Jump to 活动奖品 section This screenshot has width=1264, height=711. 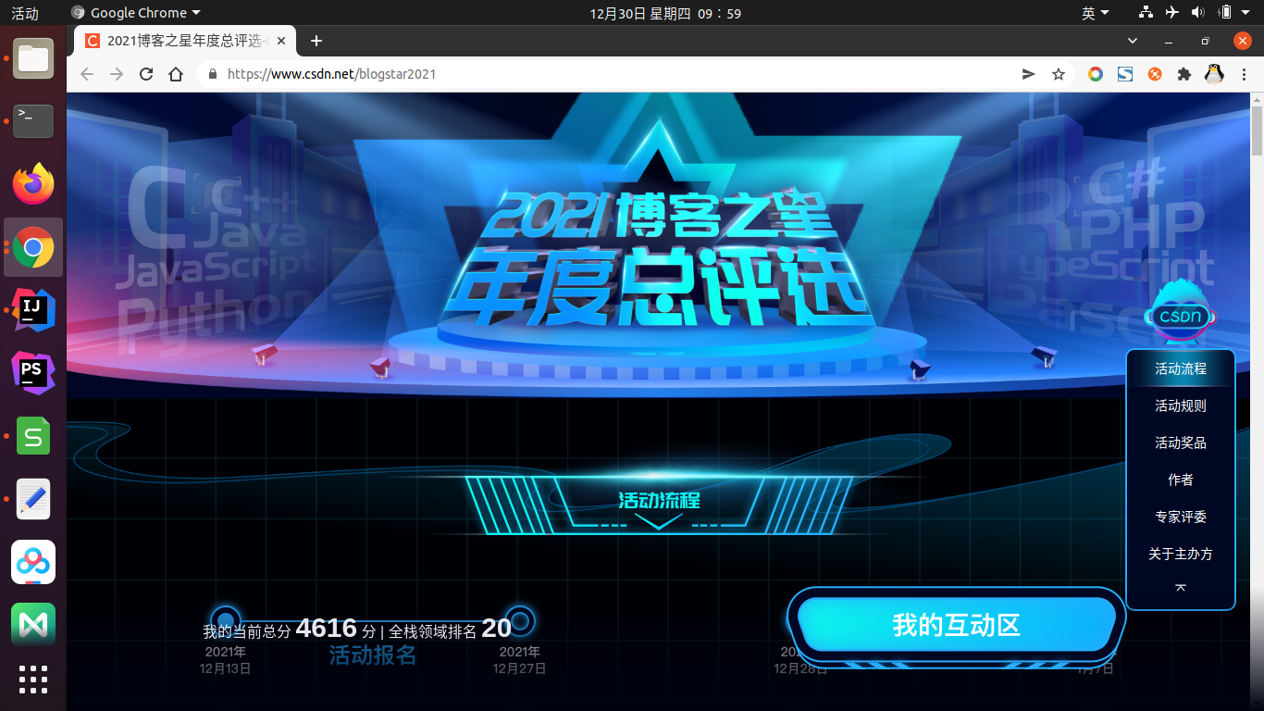pos(1181,443)
